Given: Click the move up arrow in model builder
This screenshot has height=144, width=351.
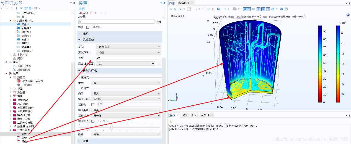Looking at the screenshot, I should click(x=12, y=8).
